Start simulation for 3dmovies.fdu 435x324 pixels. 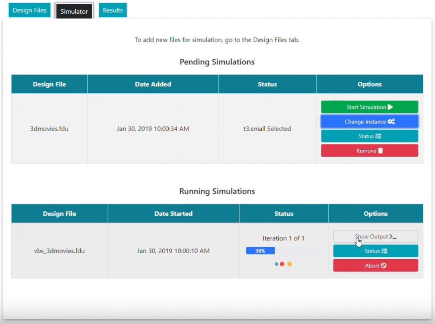tap(369, 107)
